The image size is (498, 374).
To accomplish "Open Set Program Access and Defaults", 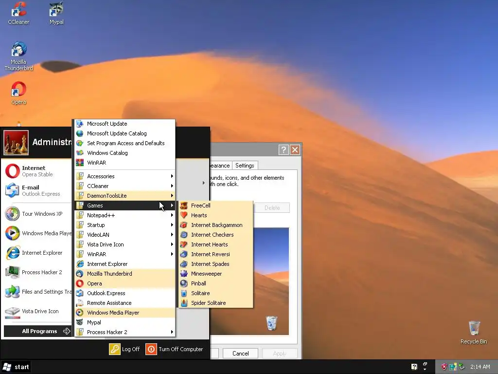I will click(125, 143).
